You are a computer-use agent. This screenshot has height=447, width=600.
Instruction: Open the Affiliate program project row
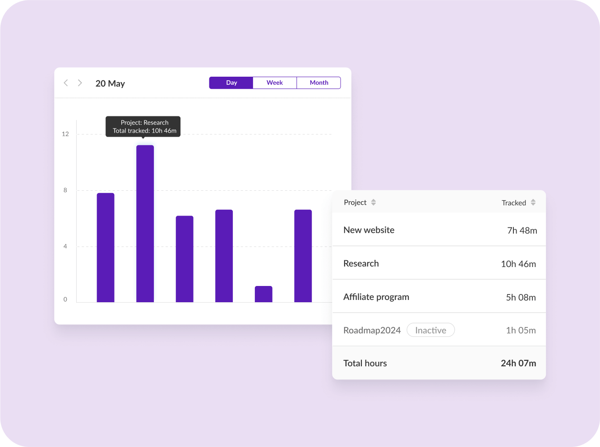439,297
